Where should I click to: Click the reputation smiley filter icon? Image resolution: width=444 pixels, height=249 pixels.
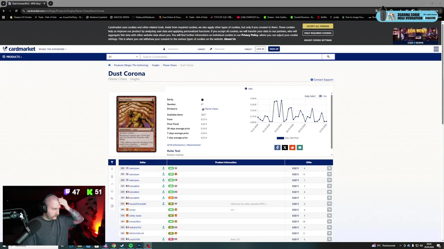[x=112, y=191]
